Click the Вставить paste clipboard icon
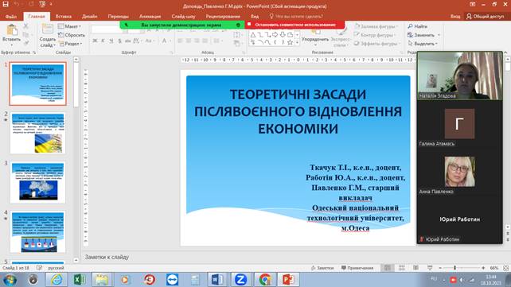Screen dimensions: 511x287 pos(12,30)
